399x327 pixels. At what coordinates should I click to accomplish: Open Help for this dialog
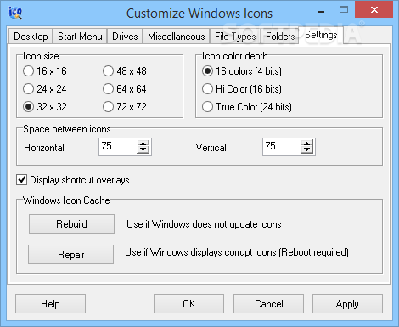pyautogui.click(x=50, y=304)
